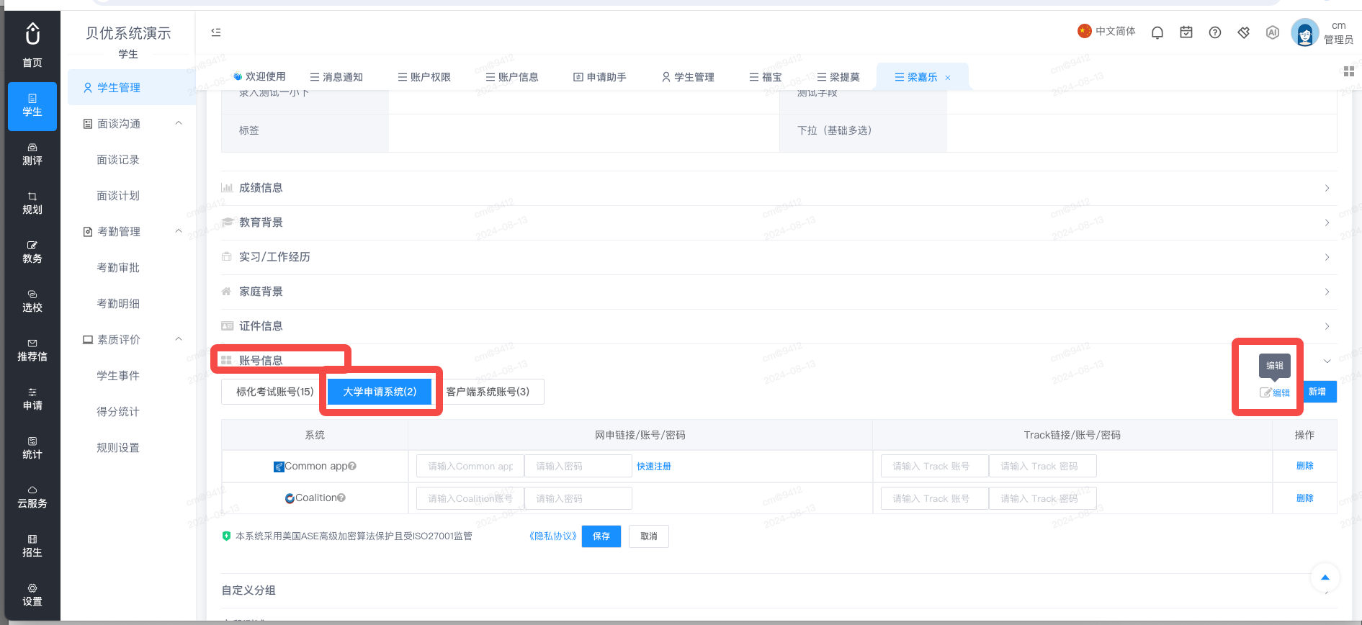Open the notification bell icon
Viewport: 1362px width, 625px height.
pos(1157,32)
